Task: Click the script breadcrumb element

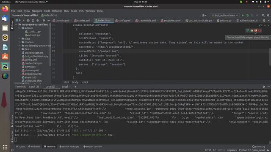Action: (x=85, y=82)
